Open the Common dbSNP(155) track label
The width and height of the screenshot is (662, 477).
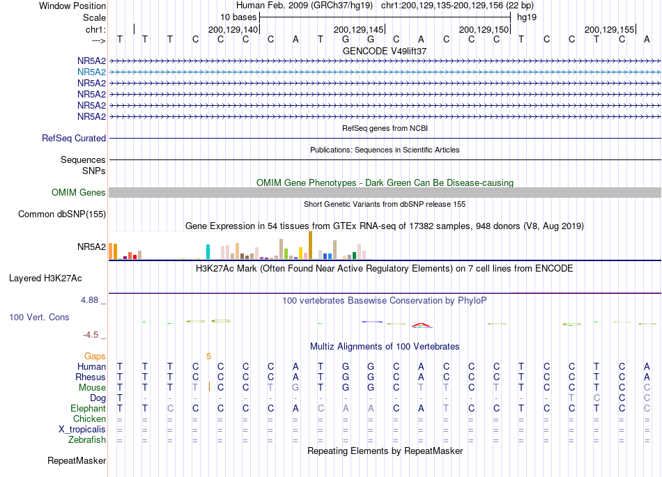62,214
